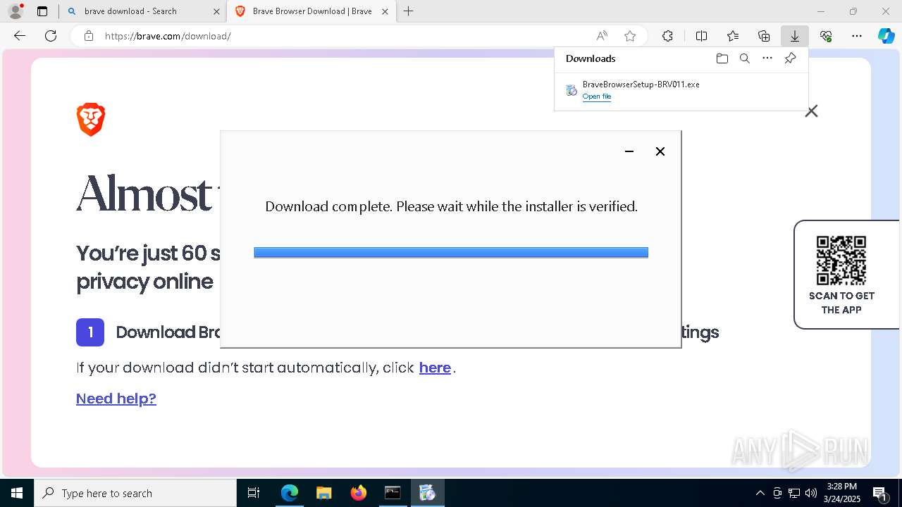Screen dimensions: 902x507
Task: Search downloads in the Downloads panel
Action: [744, 58]
